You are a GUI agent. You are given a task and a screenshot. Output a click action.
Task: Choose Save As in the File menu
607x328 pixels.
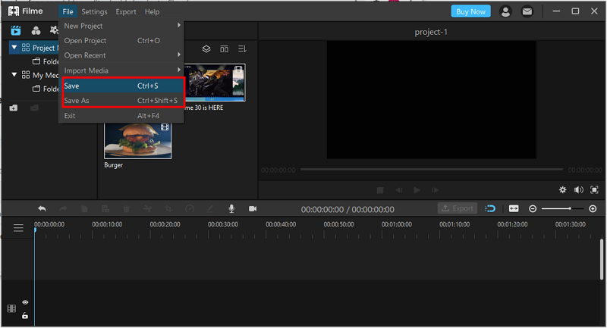121,101
